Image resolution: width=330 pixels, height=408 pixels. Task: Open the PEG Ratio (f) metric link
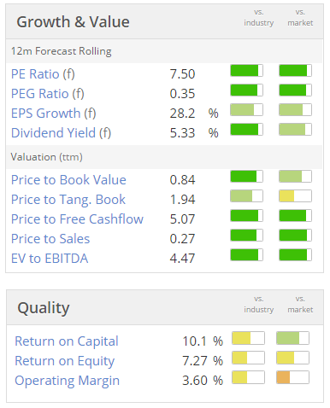[x=48, y=94]
